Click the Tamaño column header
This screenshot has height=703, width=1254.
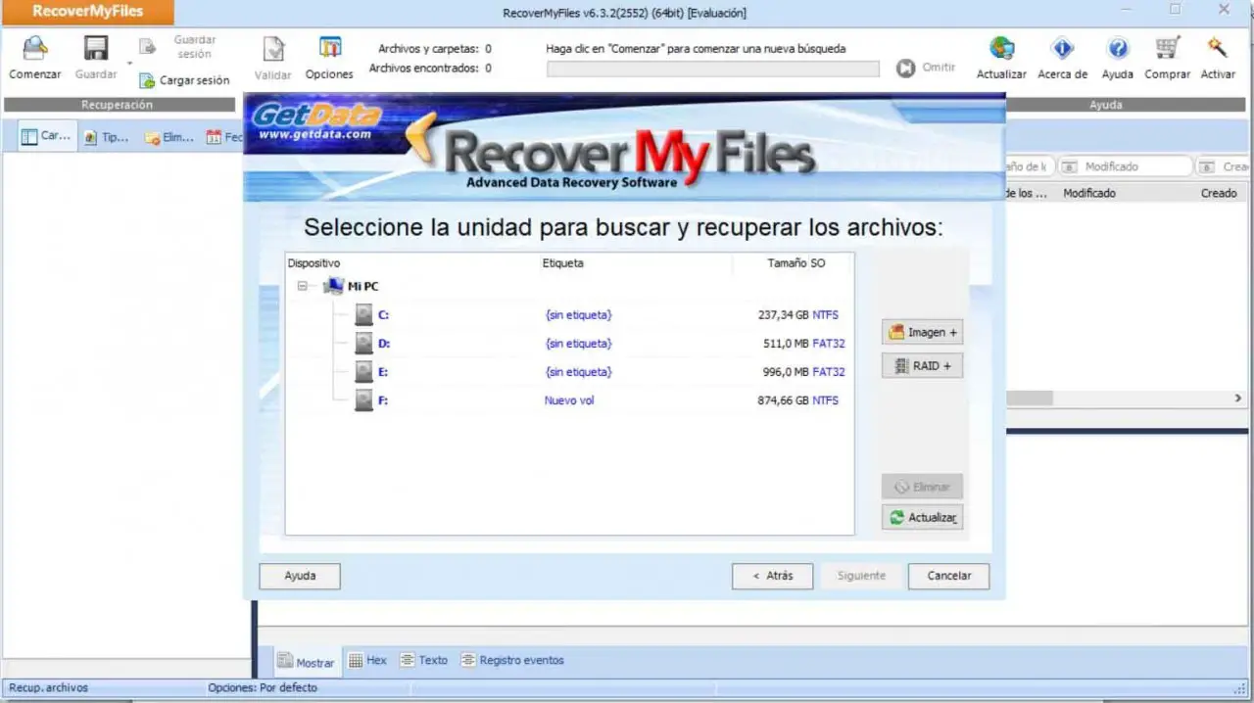[x=787, y=263]
